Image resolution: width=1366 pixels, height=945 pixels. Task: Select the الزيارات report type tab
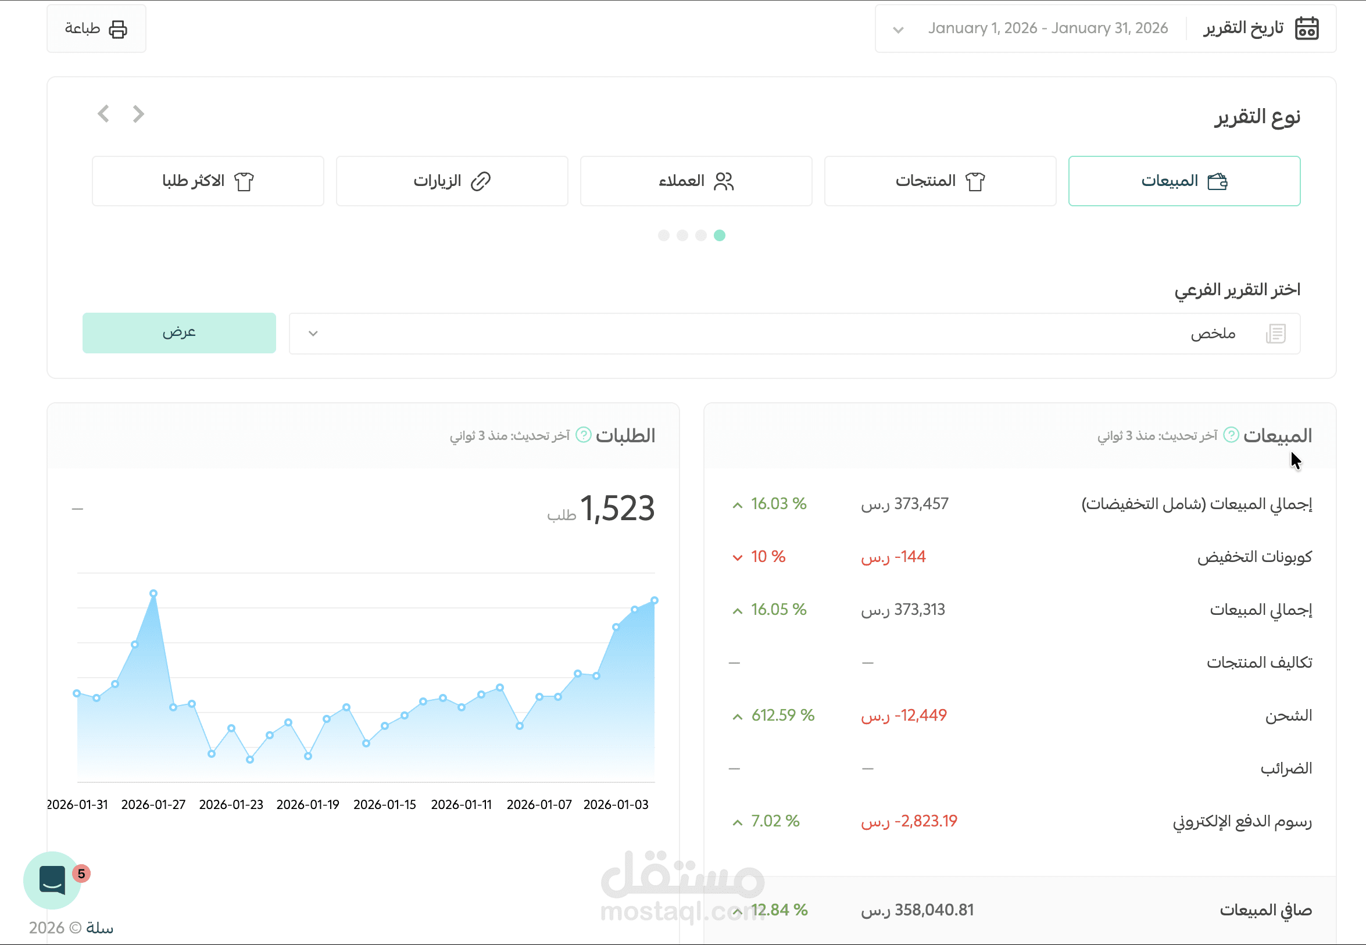tap(452, 181)
